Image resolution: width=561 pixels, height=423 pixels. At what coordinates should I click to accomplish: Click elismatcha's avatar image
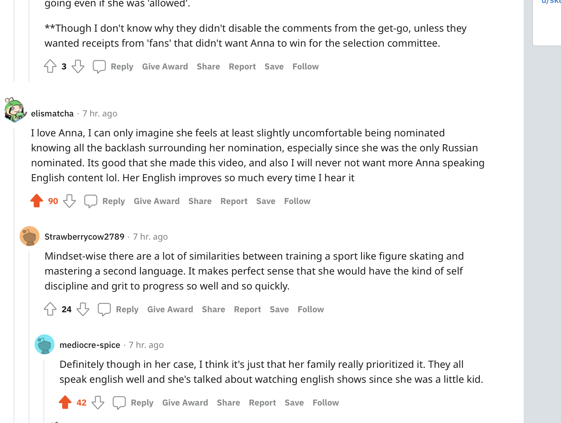[15, 110]
